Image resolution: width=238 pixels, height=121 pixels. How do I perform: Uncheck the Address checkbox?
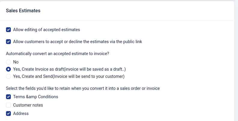(8, 114)
